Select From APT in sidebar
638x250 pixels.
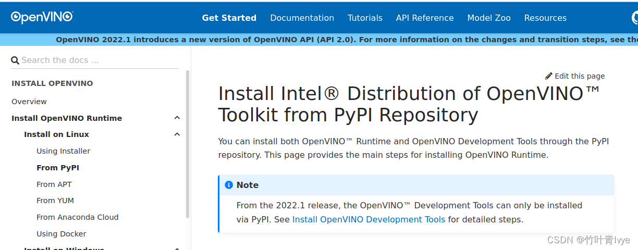tap(54, 184)
